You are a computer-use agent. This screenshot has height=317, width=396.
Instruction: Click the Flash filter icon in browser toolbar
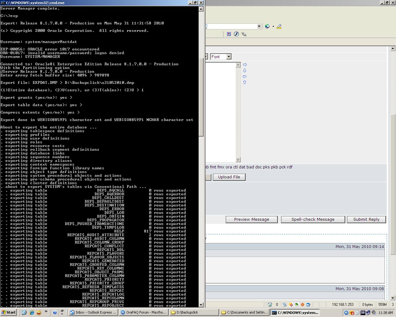(236, 34)
